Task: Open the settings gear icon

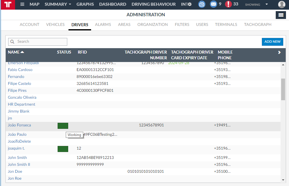Action: pos(189,5)
